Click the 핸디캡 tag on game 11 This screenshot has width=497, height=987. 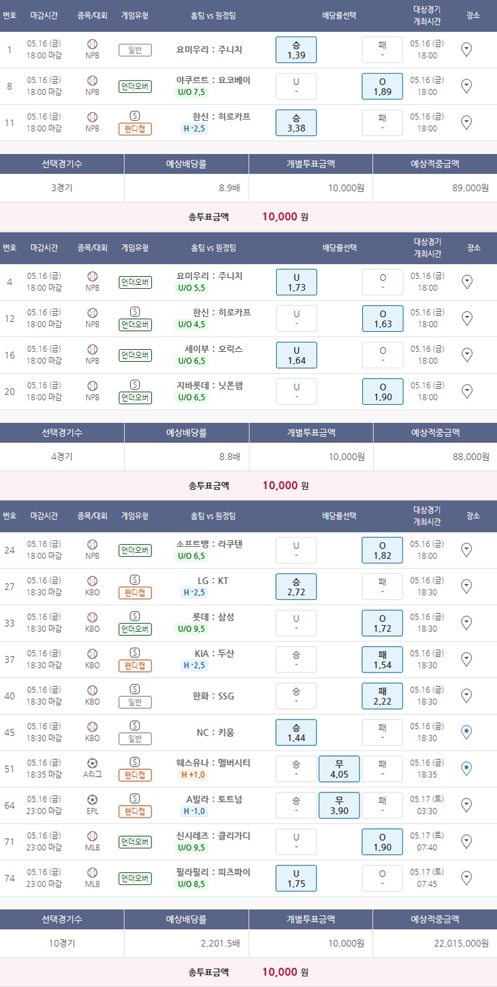135,129
